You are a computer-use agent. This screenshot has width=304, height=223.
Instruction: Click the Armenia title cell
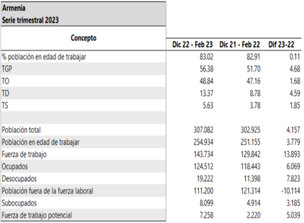tap(14, 8)
